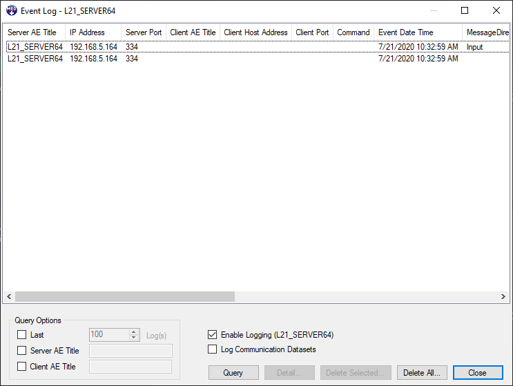The width and height of the screenshot is (513, 386).
Task: Turn on Log Communication Datasets
Action: point(213,349)
